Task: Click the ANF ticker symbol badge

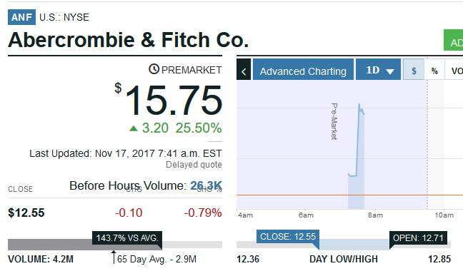Action: pos(21,17)
